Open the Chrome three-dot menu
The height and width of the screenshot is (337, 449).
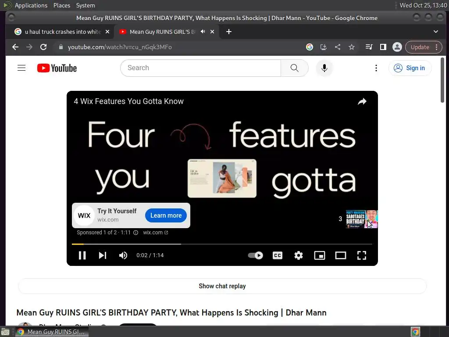[x=437, y=47]
